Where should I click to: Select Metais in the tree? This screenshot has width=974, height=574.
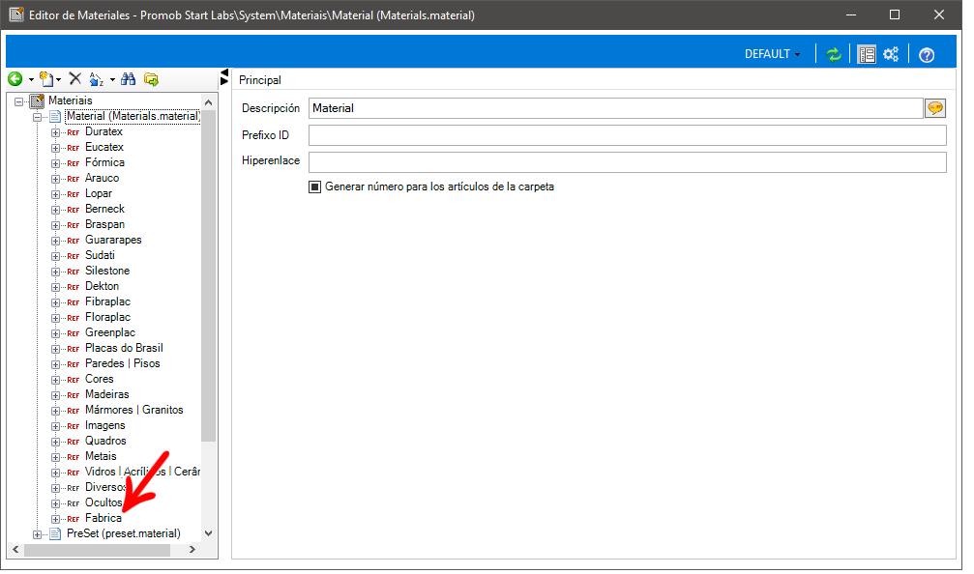101,456
